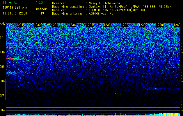Click the 1.0 kHz axis label
The width and height of the screenshot is (183, 116).
click(2, 52)
